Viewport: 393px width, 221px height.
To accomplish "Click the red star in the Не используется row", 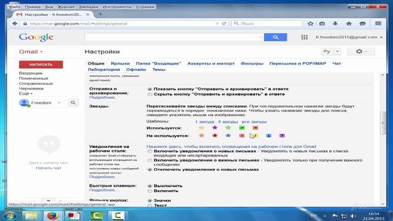I will (x=215, y=136).
